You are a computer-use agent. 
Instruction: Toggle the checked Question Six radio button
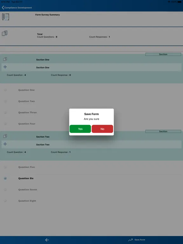click(5, 178)
